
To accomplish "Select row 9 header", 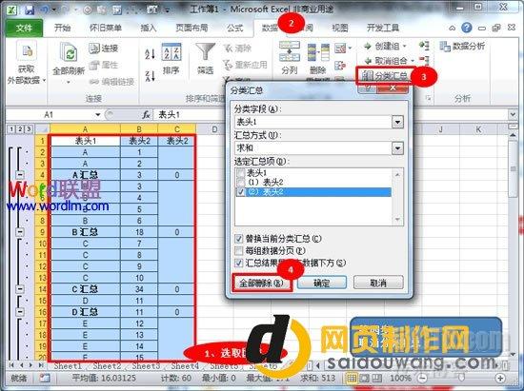I will click(x=42, y=232).
